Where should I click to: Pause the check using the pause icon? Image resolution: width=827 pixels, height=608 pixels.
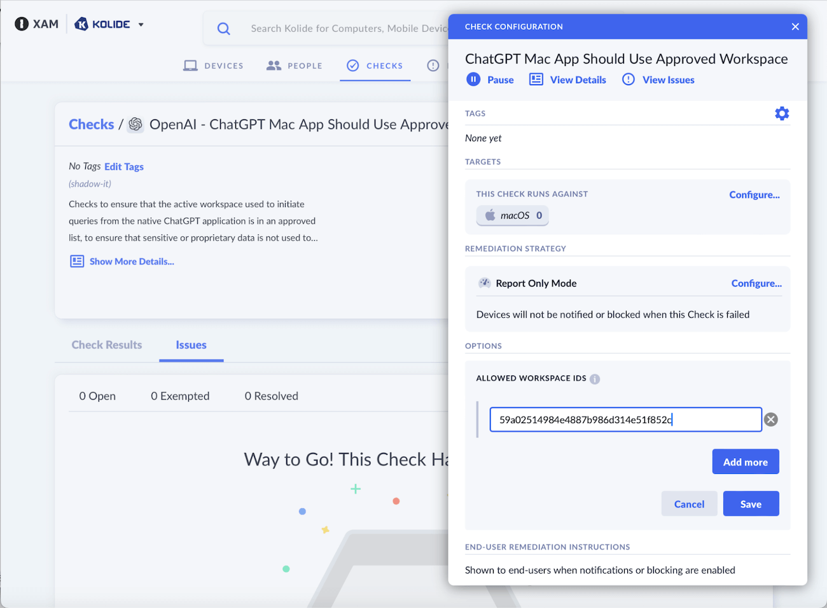473,79
